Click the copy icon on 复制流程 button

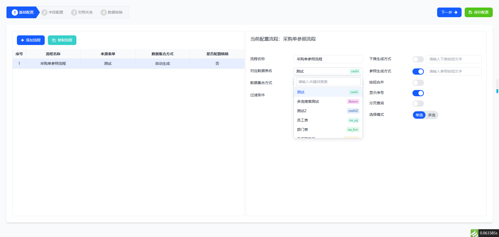pyautogui.click(x=54, y=40)
